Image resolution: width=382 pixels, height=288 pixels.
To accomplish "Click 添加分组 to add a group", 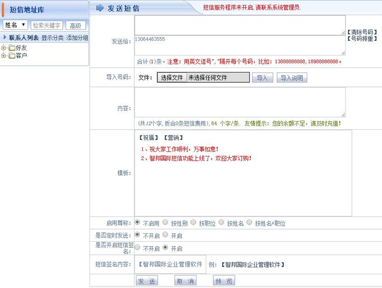I will 77,38.
